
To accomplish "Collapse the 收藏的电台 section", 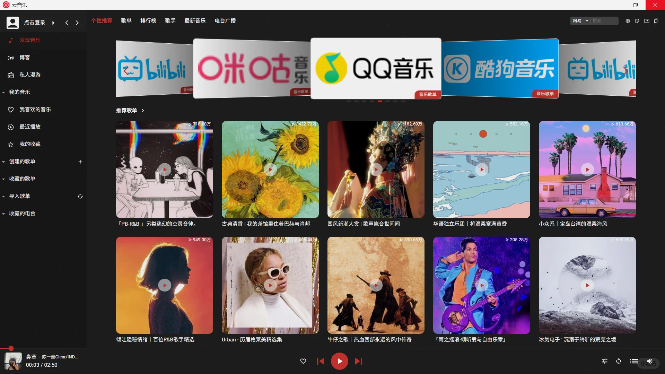I will point(3,214).
